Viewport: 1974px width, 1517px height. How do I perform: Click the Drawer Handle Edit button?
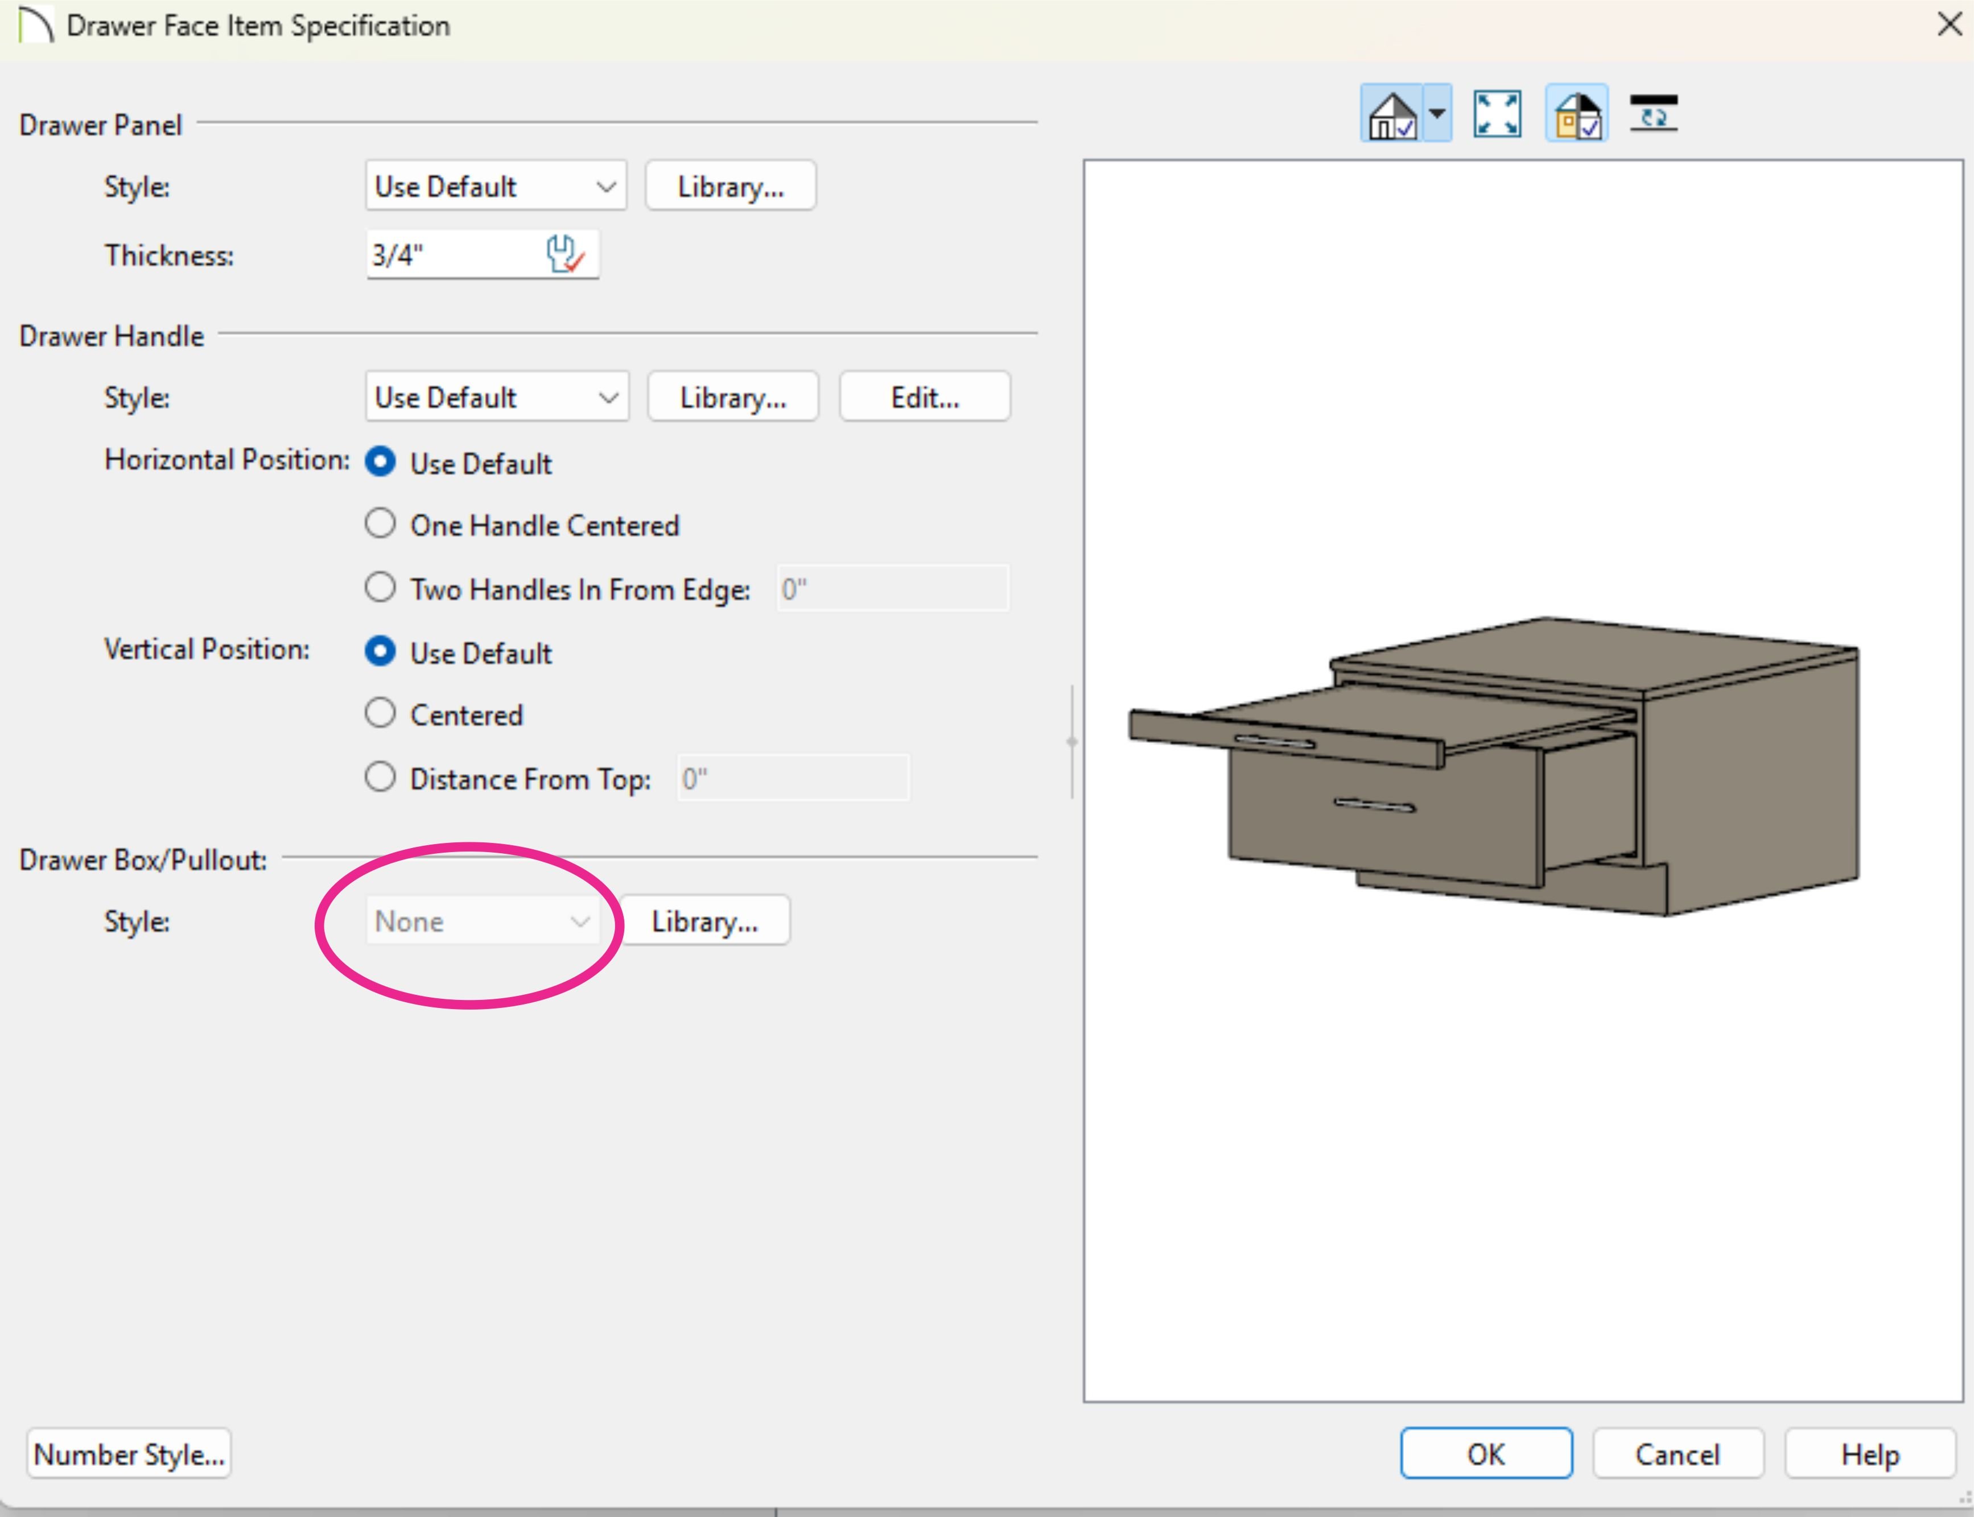click(924, 397)
